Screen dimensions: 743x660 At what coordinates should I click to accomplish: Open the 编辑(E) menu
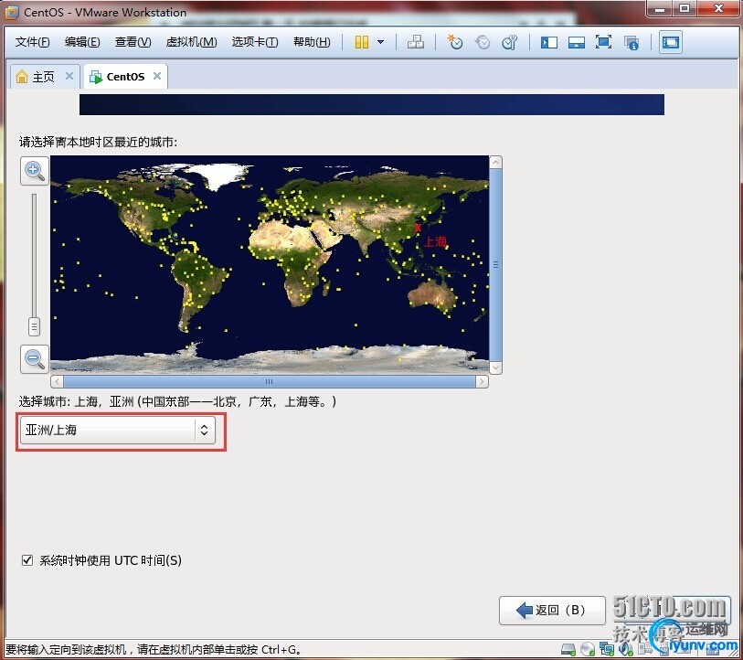tap(82, 42)
